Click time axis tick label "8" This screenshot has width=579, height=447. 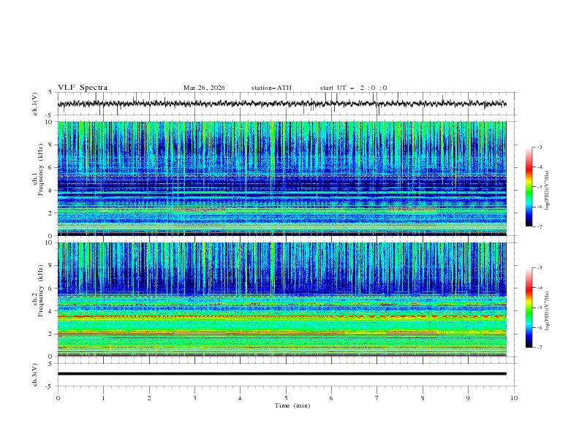pos(423,398)
